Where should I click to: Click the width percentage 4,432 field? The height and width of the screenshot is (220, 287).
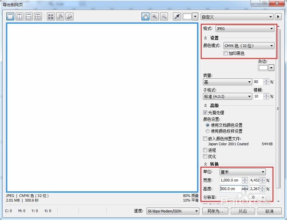[255, 180]
